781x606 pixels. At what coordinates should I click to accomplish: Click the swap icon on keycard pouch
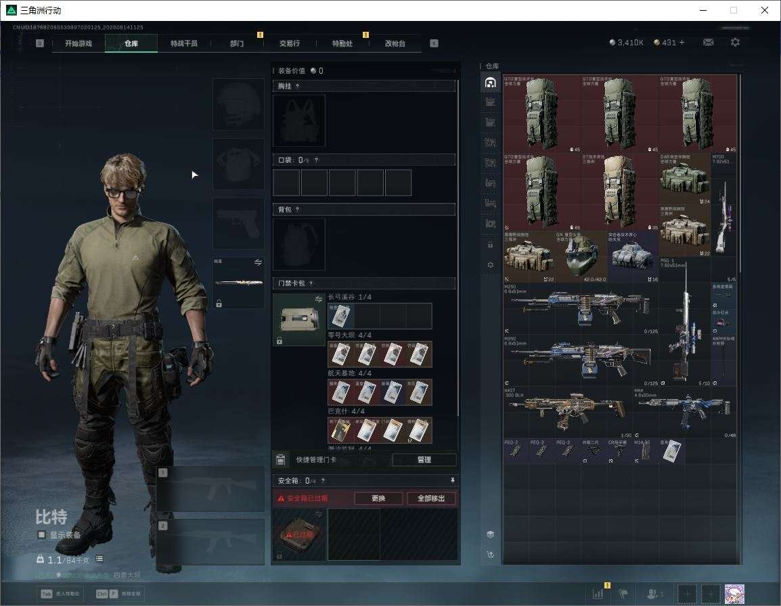(318, 299)
